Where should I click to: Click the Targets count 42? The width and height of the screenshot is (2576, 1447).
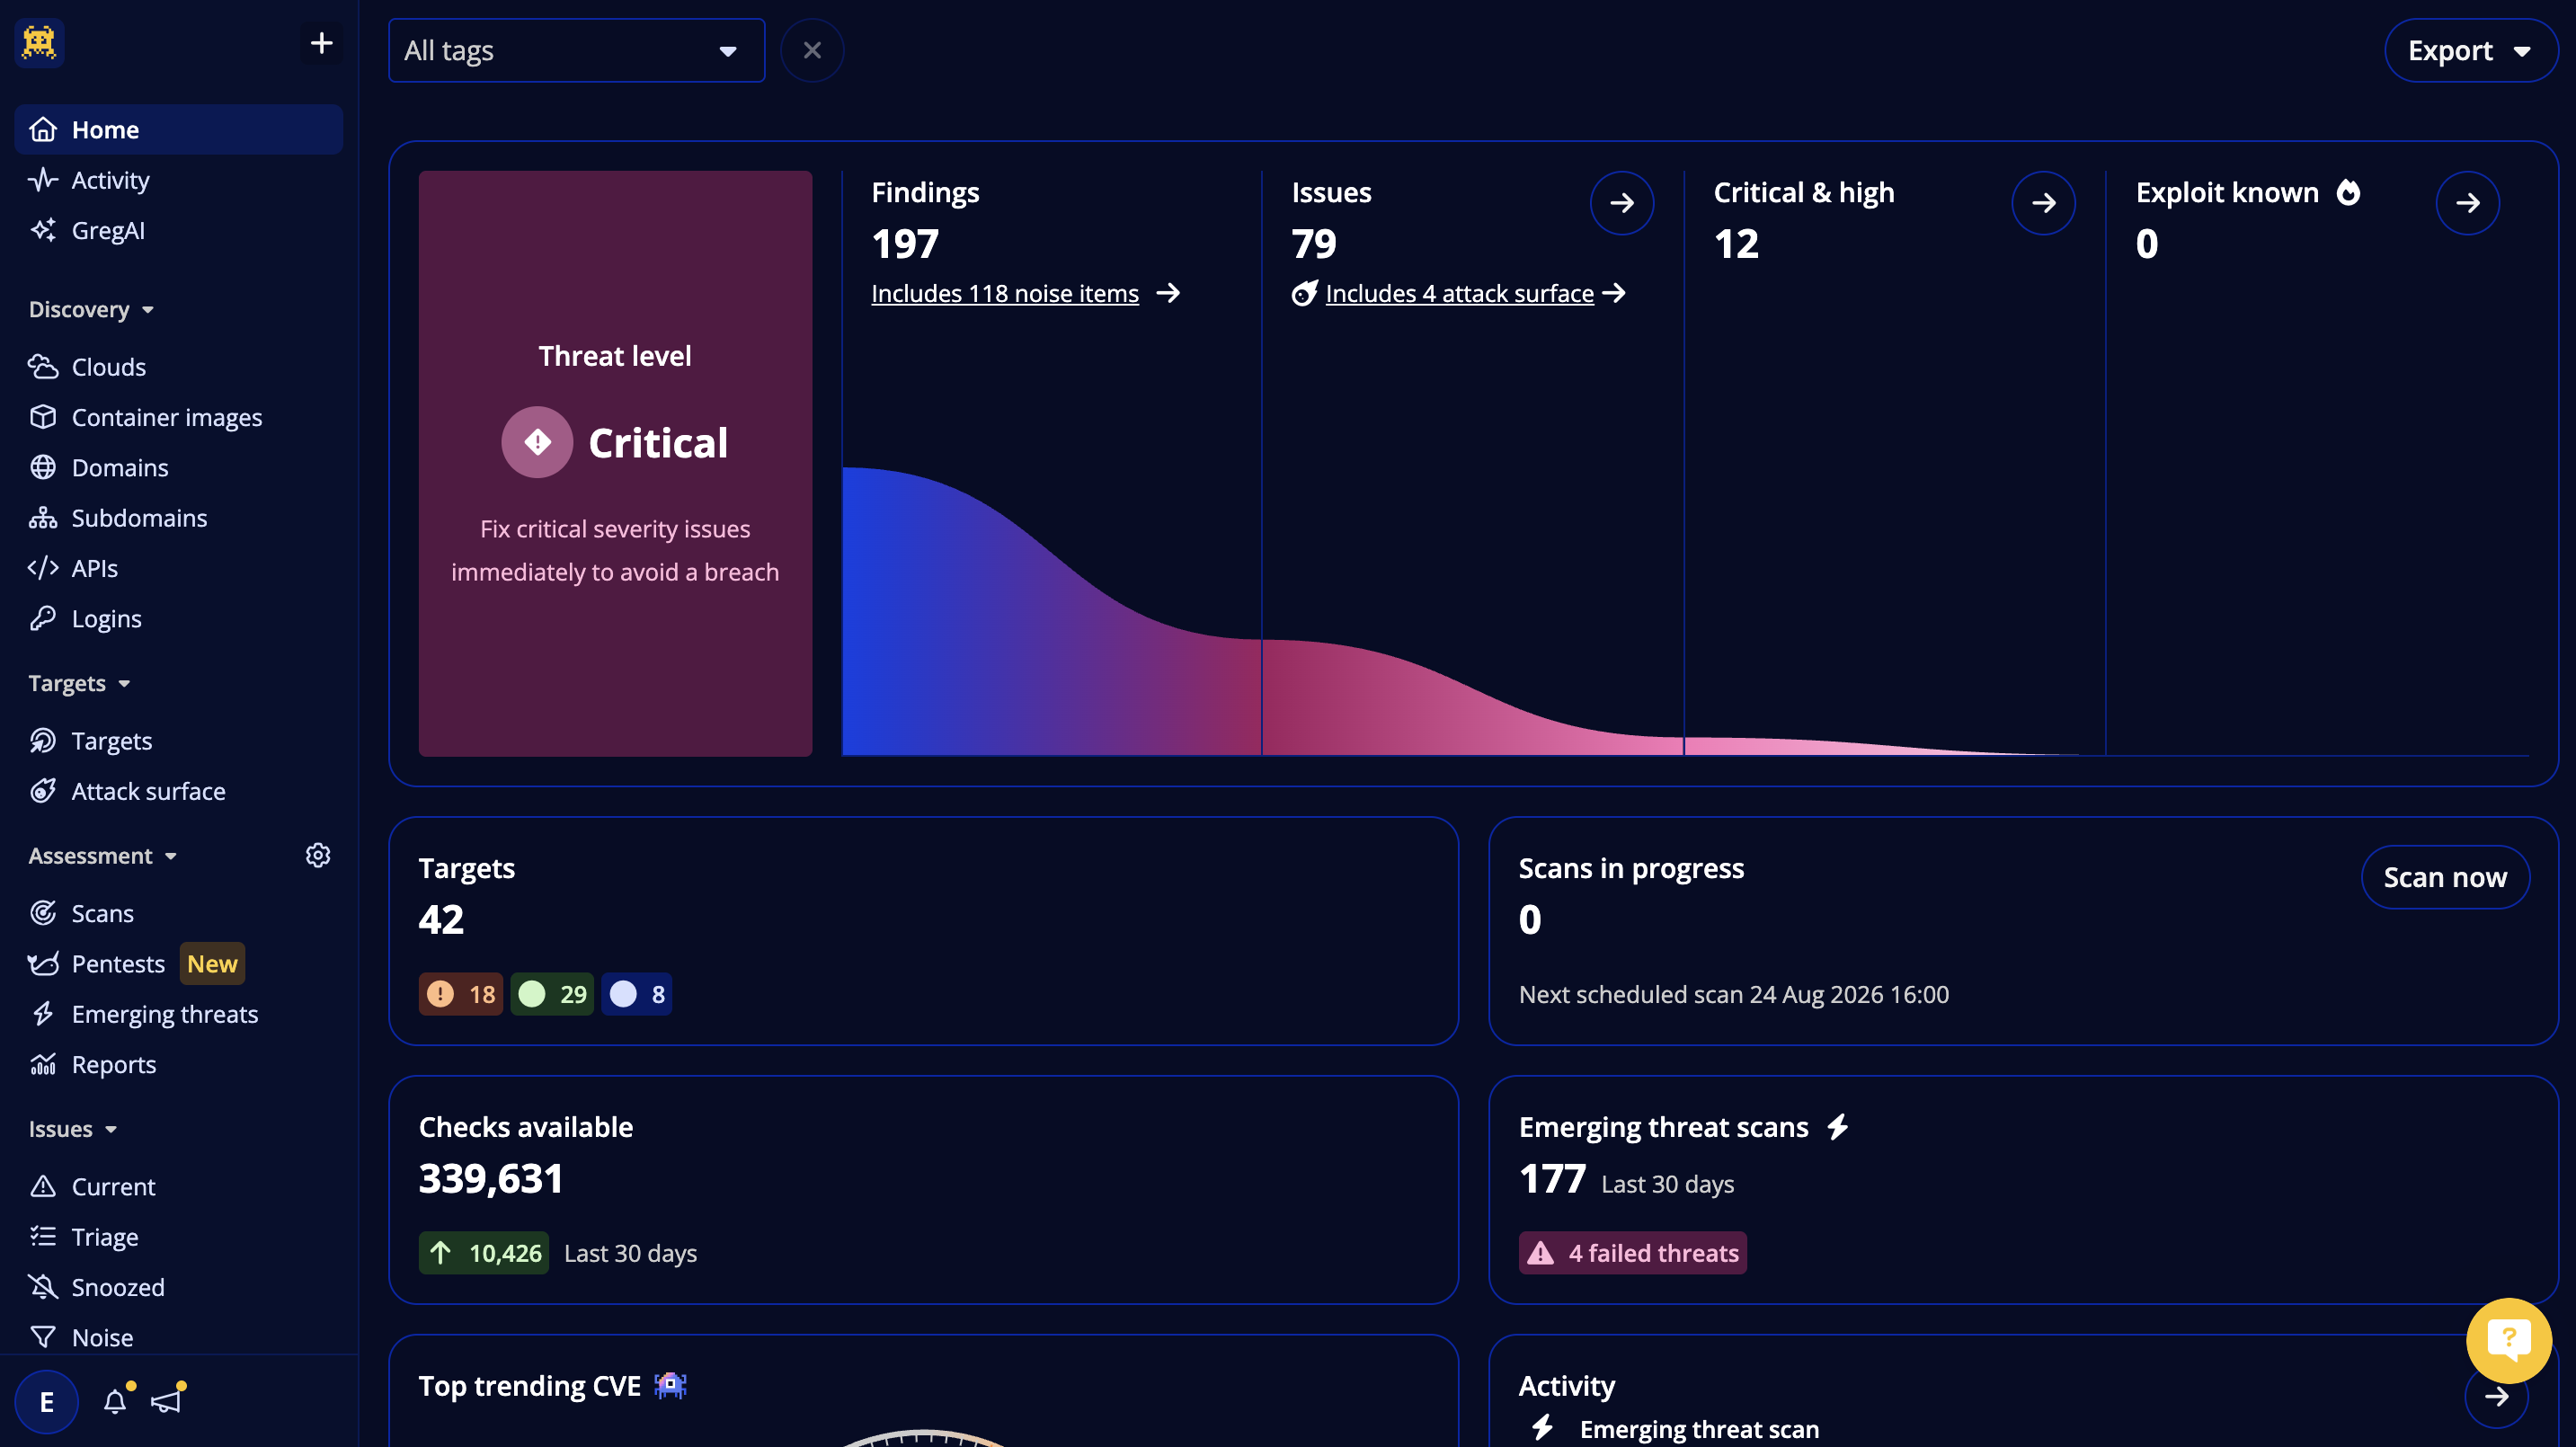click(441, 920)
